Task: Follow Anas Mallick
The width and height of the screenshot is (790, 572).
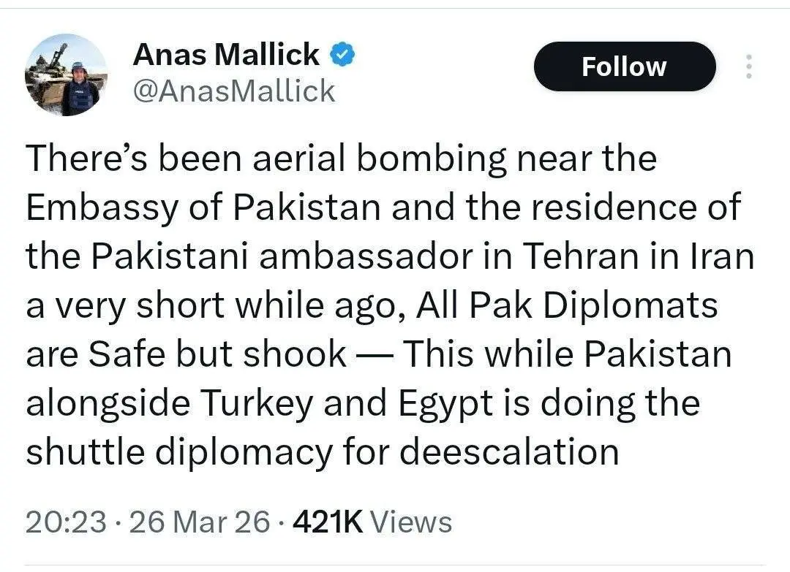Action: coord(623,67)
